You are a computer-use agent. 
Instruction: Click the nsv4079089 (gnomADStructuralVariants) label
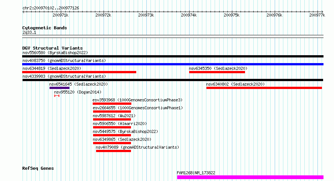(x=137, y=147)
